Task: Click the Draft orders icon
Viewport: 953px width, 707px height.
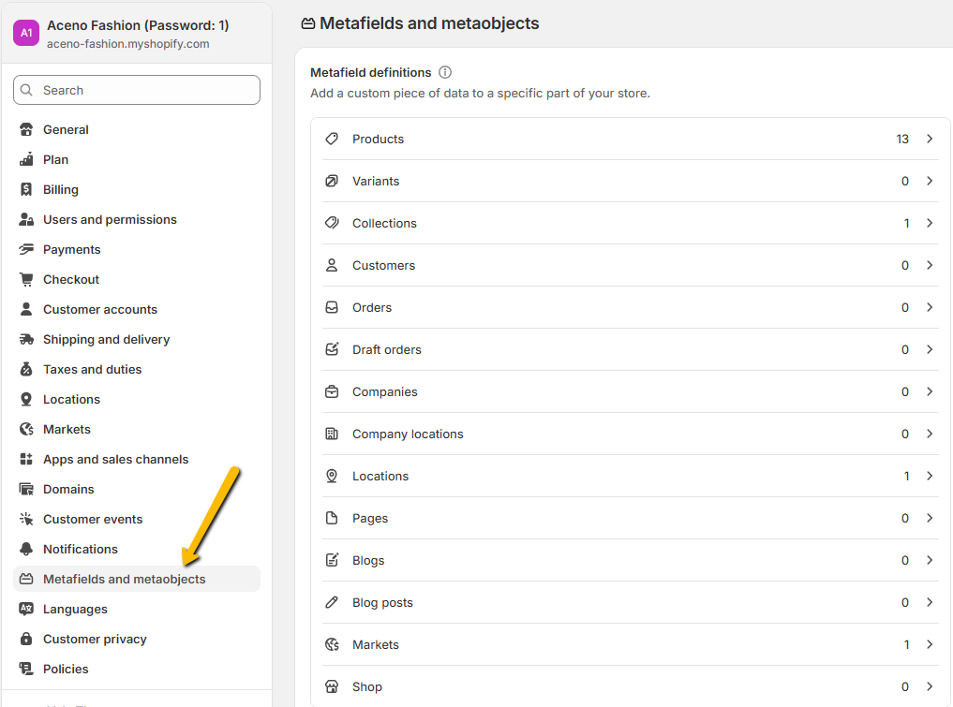Action: tap(332, 349)
